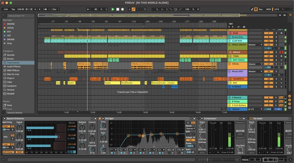This screenshot has width=294, height=163.
Task: Click the Compressor Dry/Wet knob
Action: click(x=240, y=149)
